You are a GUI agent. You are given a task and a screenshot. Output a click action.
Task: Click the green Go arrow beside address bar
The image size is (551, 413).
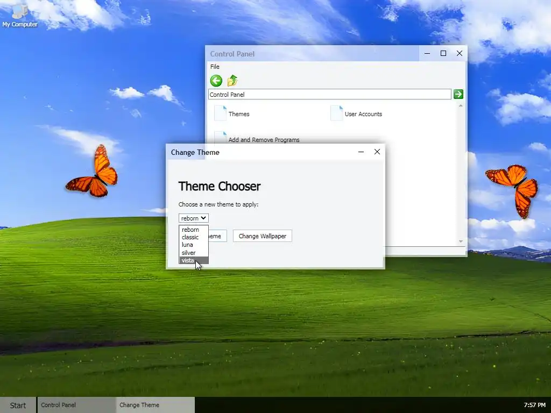(x=458, y=94)
